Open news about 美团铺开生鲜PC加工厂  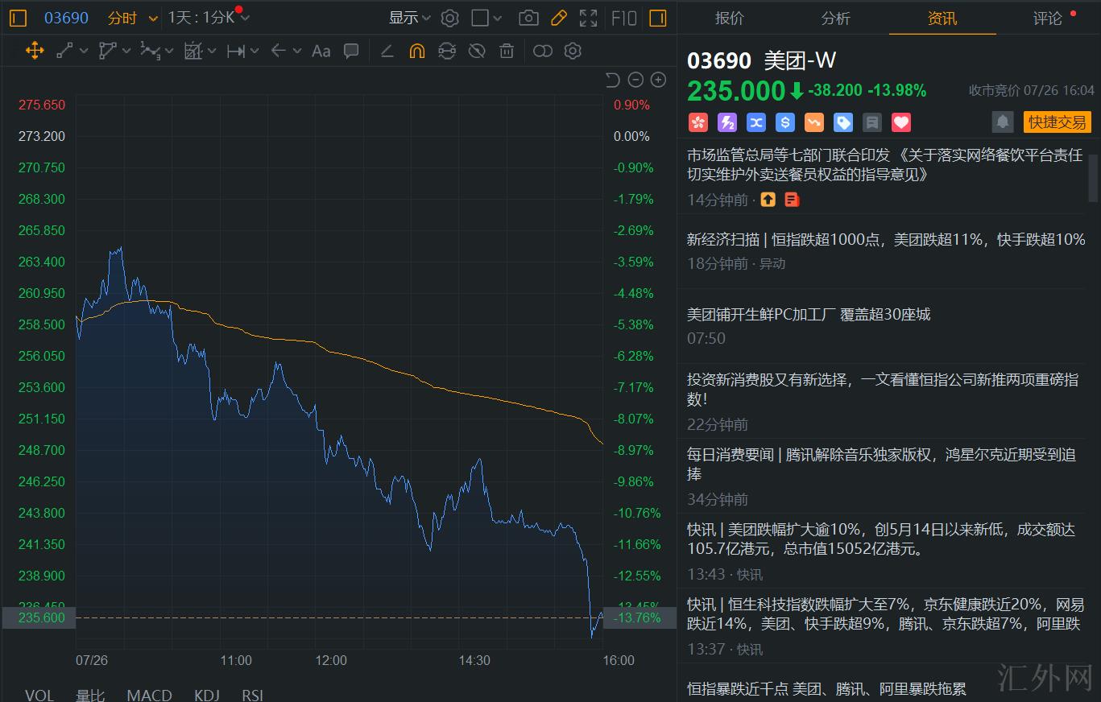[x=808, y=314]
